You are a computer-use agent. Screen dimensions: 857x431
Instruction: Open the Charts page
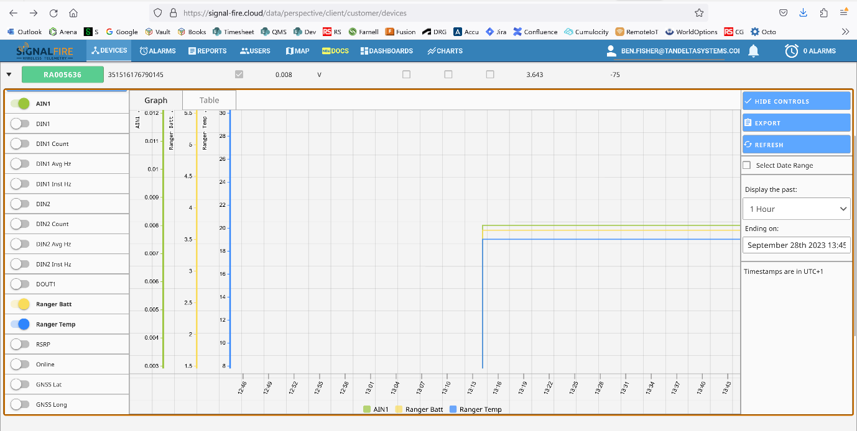445,51
